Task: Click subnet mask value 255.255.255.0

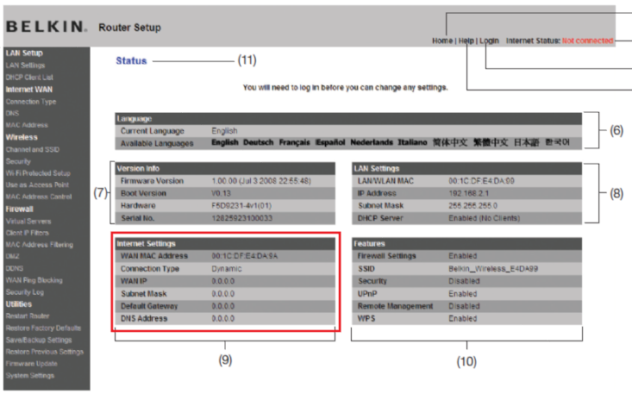Action: click(472, 206)
